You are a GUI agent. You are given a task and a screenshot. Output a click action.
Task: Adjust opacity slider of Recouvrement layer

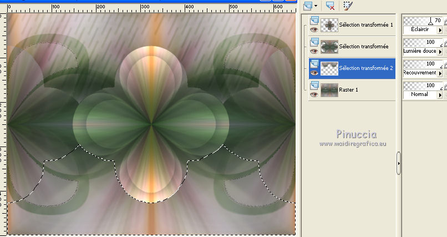pos(423,64)
